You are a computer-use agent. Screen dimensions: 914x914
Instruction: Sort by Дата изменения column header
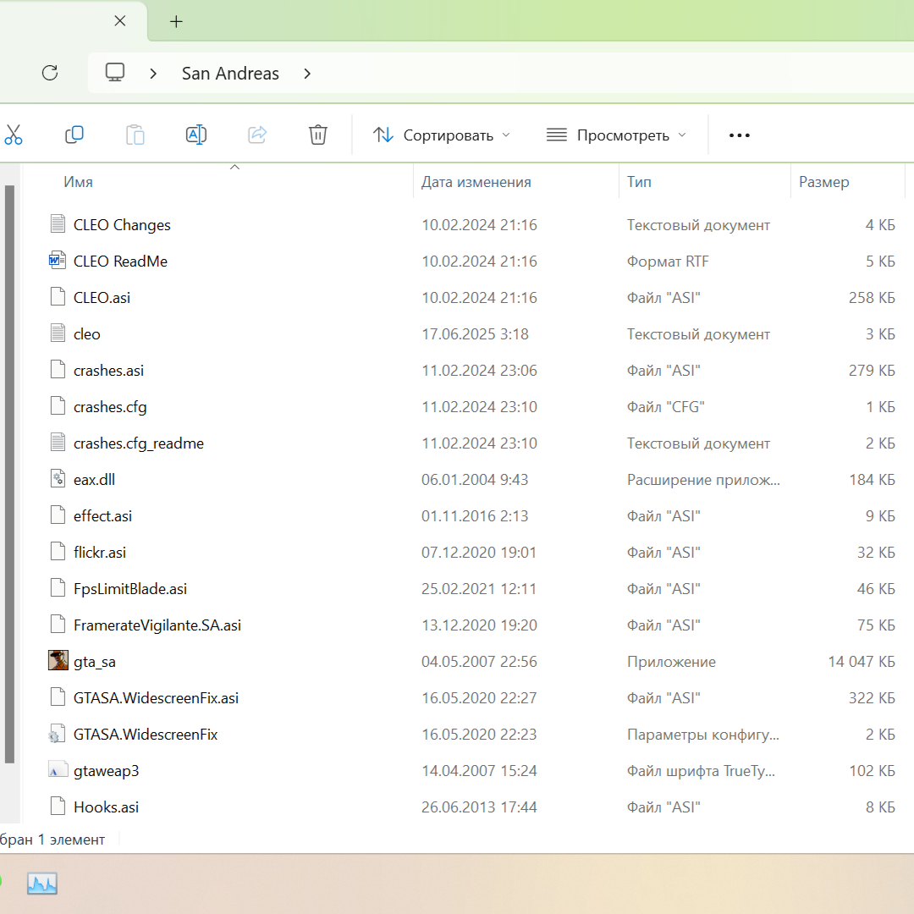click(x=476, y=182)
